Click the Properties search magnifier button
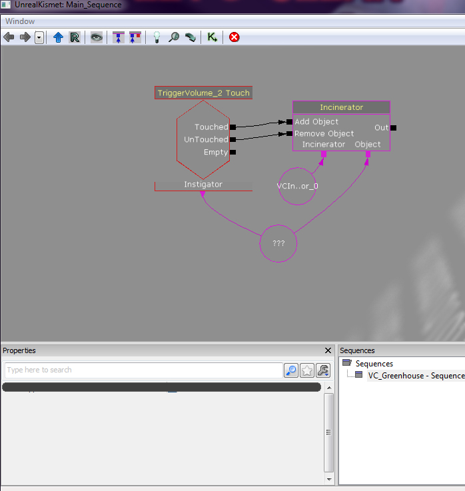 291,370
